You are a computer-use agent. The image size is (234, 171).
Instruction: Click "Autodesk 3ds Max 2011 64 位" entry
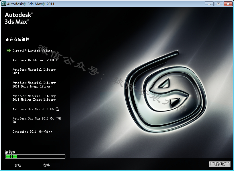(x=36, y=109)
